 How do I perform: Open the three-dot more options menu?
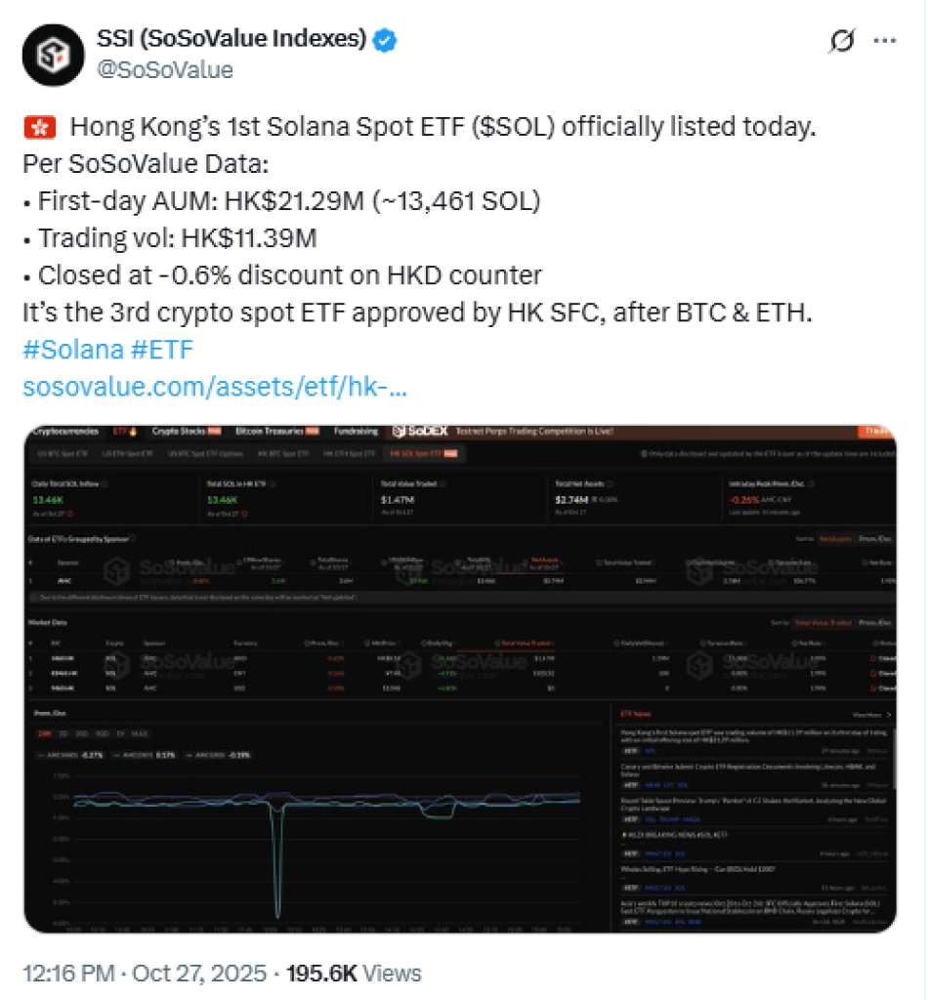pos(883,42)
